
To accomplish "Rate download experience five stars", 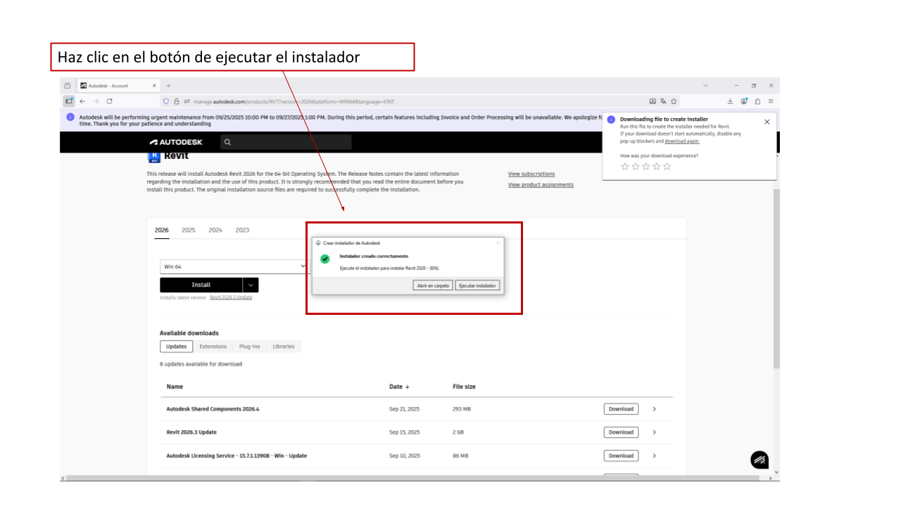I will point(667,167).
